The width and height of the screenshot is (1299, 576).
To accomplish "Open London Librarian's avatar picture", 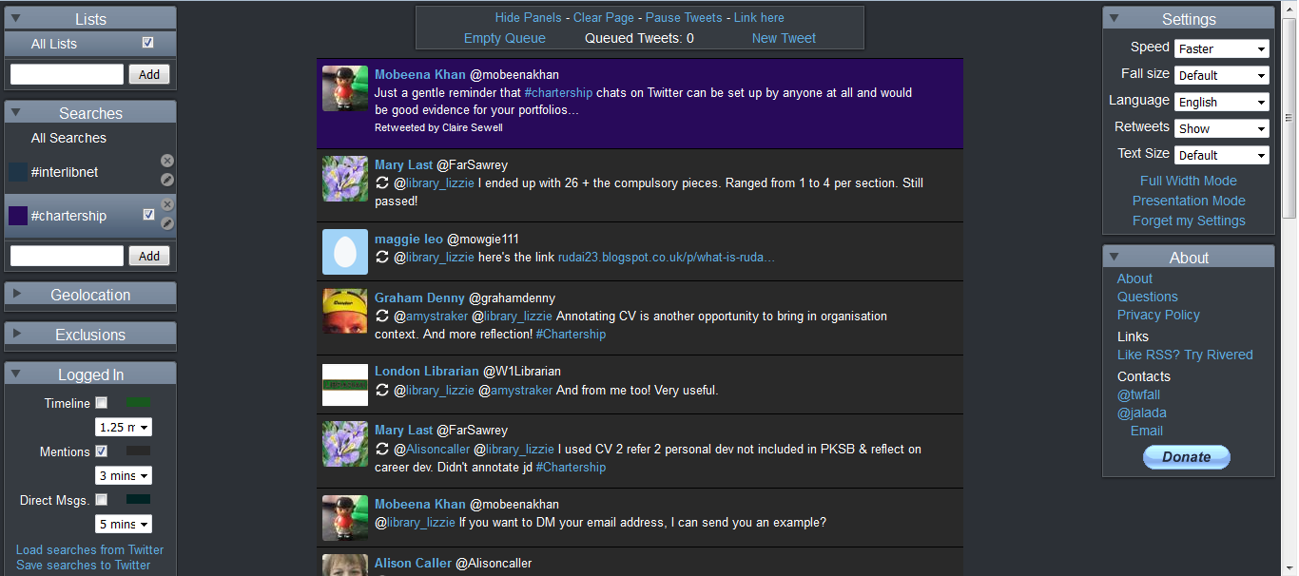I will pyautogui.click(x=345, y=385).
